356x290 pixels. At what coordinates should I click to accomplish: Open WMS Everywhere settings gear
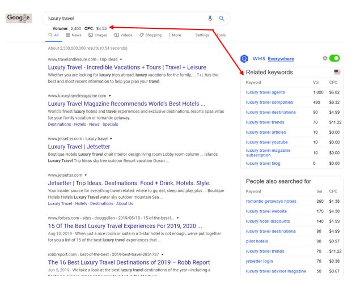(325, 58)
